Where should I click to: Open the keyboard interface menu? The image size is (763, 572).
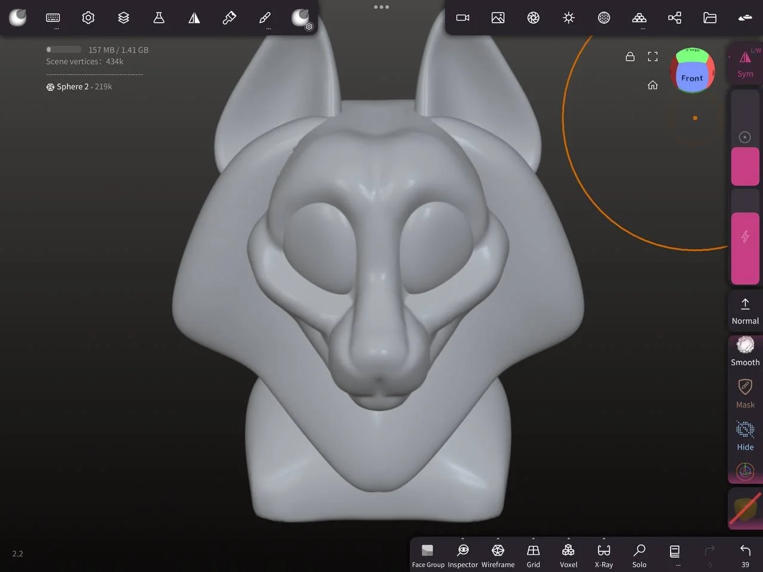(53, 18)
